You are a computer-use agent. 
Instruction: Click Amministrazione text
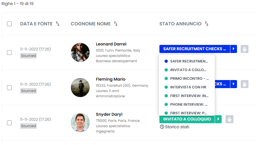(110, 96)
